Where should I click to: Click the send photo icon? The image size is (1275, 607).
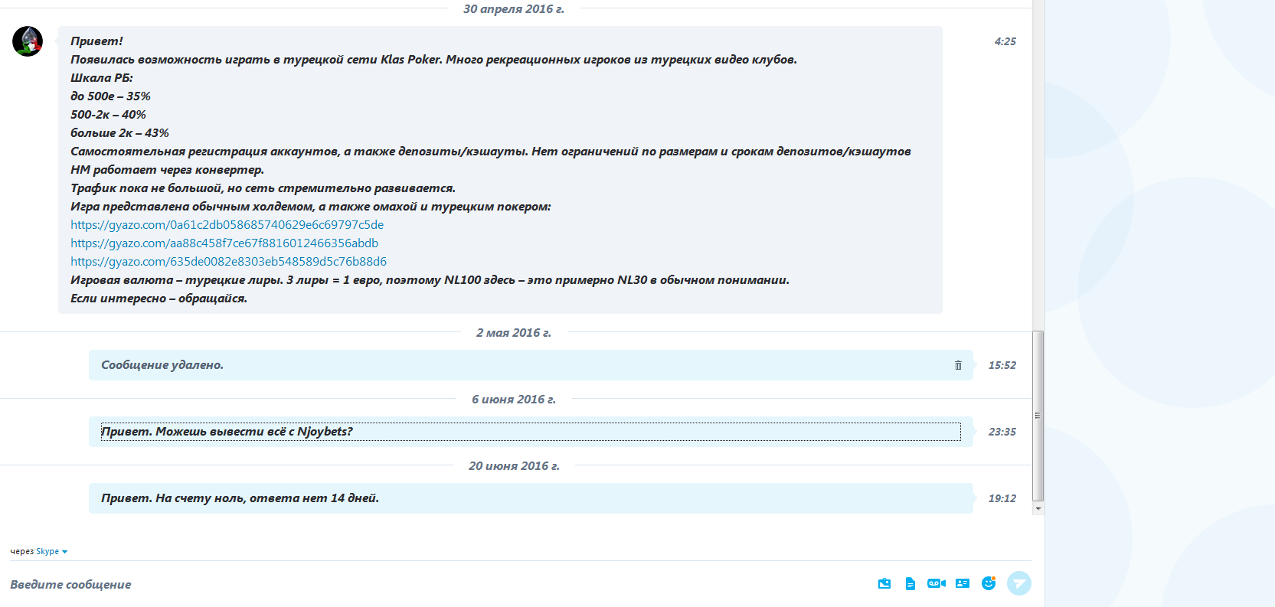point(884,583)
